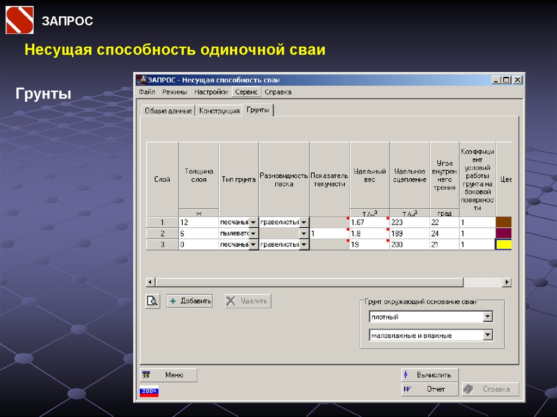
Task: Click the Добавить button to add layer
Action: point(189,301)
